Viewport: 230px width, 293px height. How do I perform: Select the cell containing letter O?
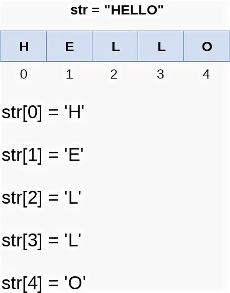click(207, 47)
